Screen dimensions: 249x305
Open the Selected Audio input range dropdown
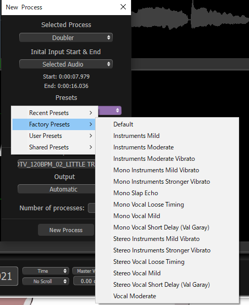click(66, 64)
